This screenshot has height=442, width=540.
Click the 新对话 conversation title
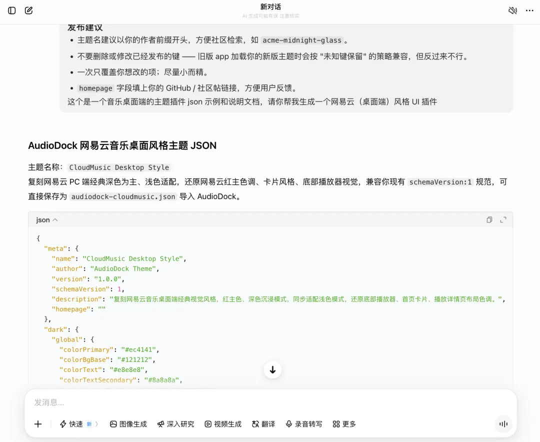(x=270, y=7)
